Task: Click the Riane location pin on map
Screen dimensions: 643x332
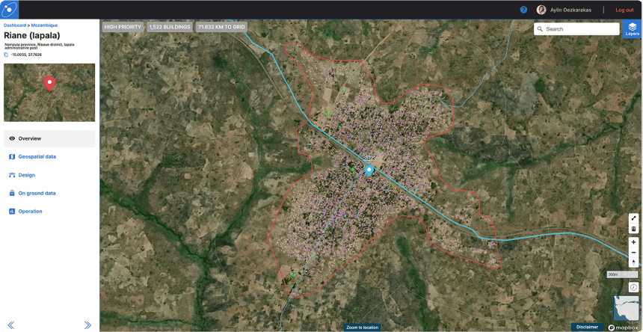Action: pos(369,170)
